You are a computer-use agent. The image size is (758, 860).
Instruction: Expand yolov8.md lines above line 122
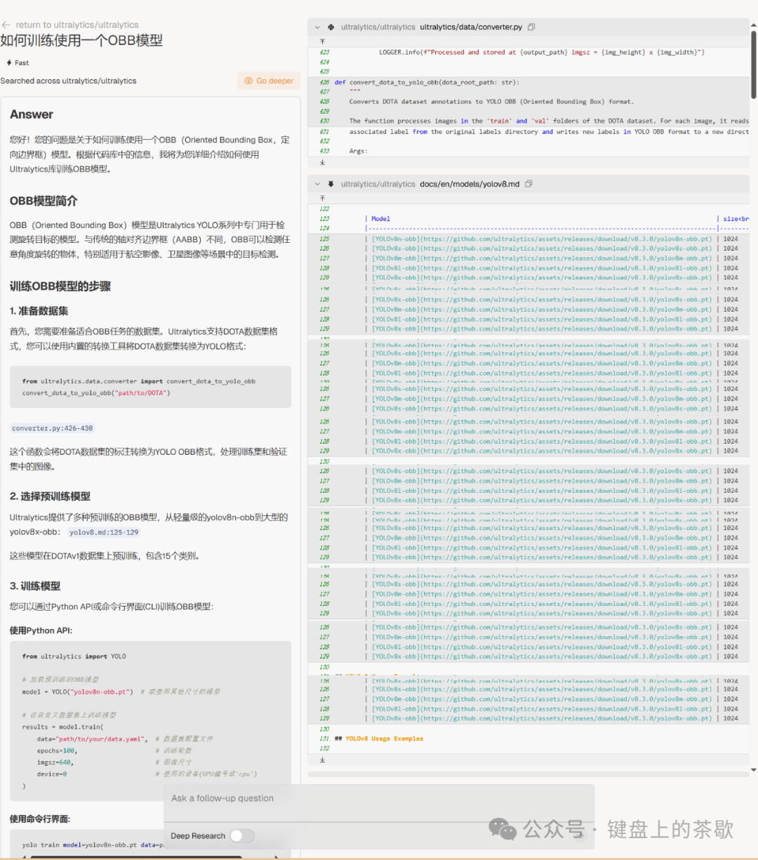(x=322, y=198)
